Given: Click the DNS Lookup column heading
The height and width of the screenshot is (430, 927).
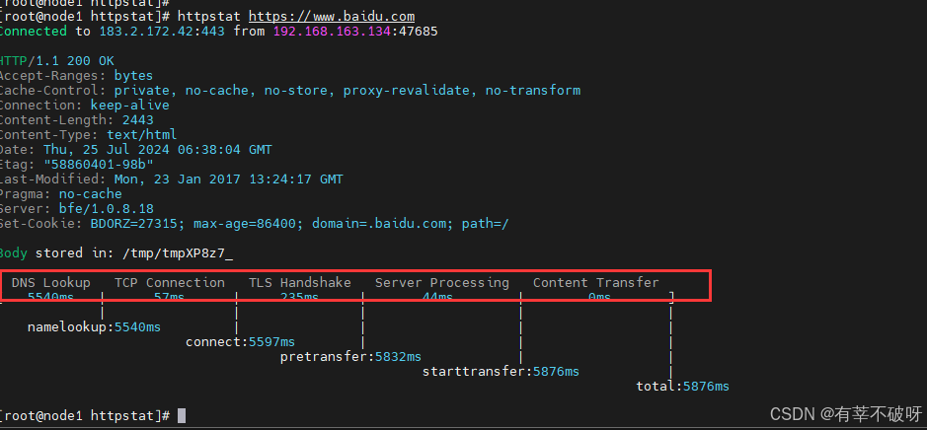Looking at the screenshot, I should click(50, 283).
